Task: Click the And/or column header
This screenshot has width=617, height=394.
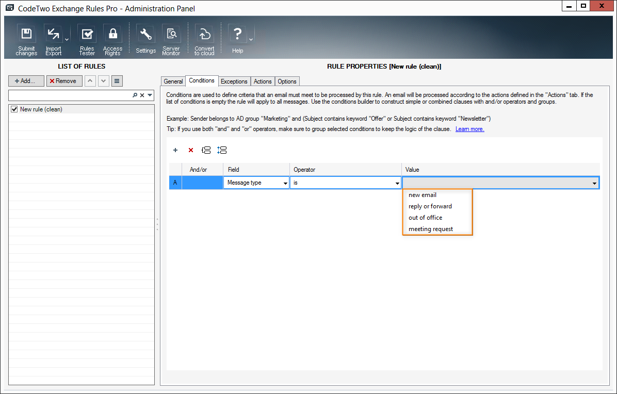Action: (x=202, y=170)
